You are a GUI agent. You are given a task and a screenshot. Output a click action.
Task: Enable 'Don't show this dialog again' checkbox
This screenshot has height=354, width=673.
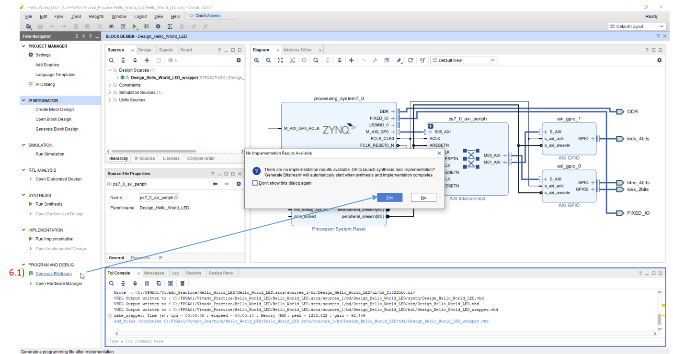(x=255, y=183)
